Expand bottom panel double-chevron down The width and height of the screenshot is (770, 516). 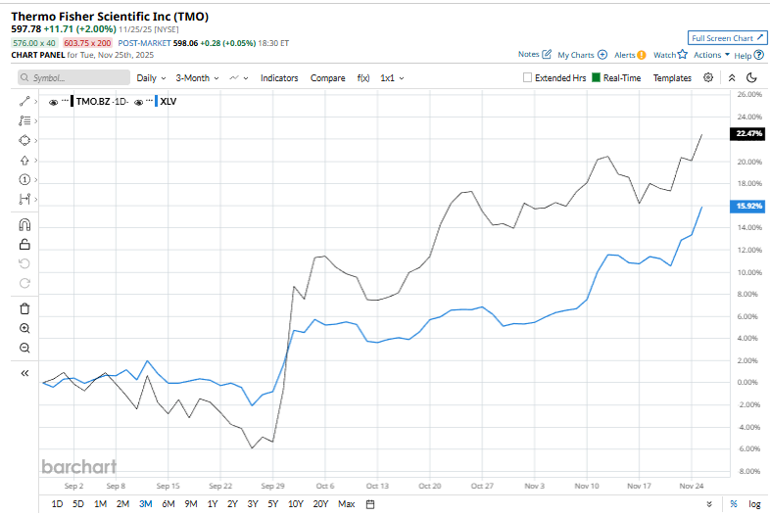point(709,504)
